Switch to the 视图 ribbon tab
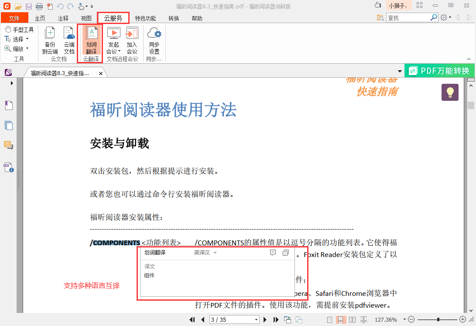Viewport: 476px width, 326px height. [x=86, y=18]
